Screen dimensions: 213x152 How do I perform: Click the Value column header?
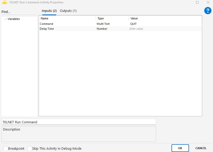pos(165,19)
